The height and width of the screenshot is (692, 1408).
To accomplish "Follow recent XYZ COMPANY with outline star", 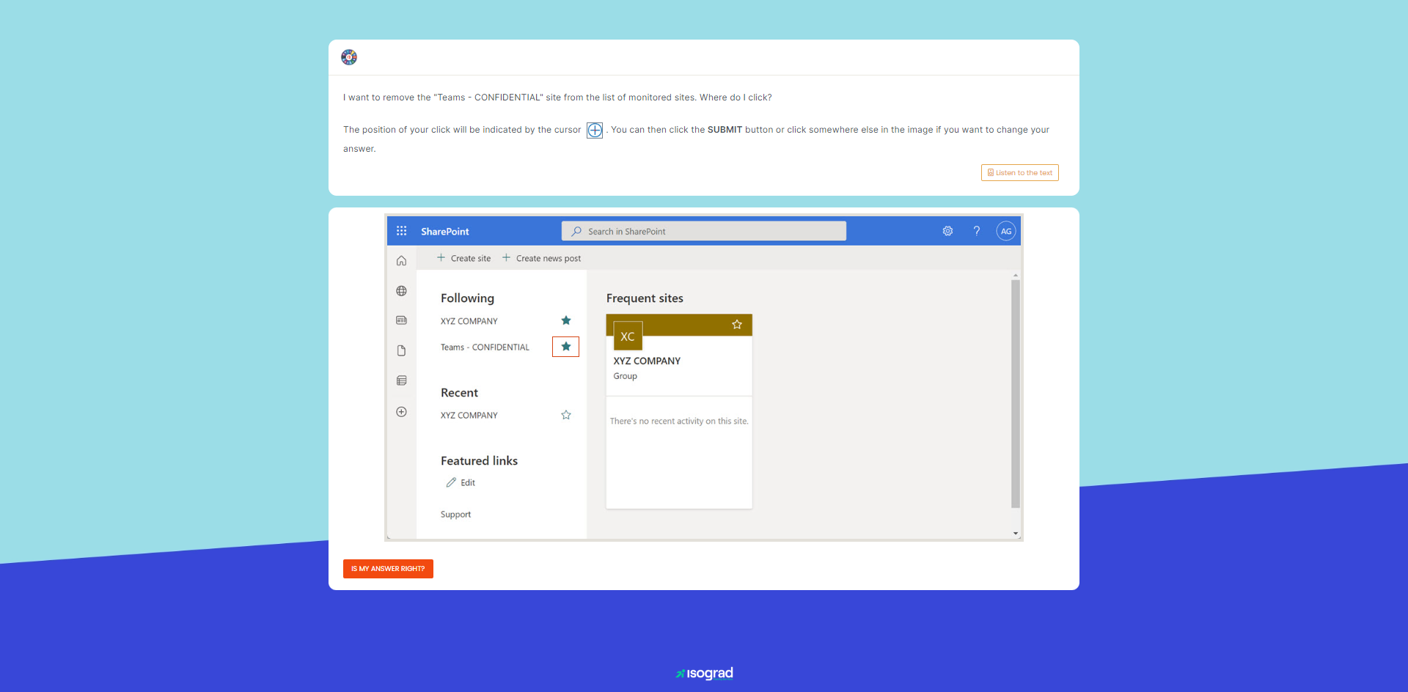I will tap(566, 415).
